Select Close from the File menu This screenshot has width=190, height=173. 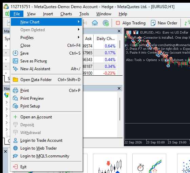[46, 45]
